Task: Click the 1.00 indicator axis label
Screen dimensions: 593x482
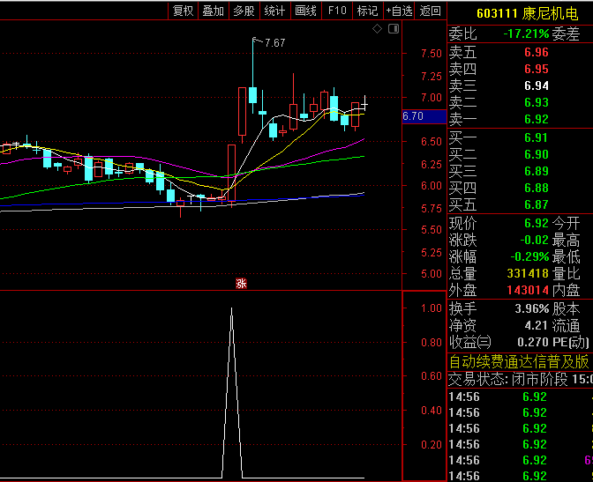Action: pyautogui.click(x=432, y=308)
